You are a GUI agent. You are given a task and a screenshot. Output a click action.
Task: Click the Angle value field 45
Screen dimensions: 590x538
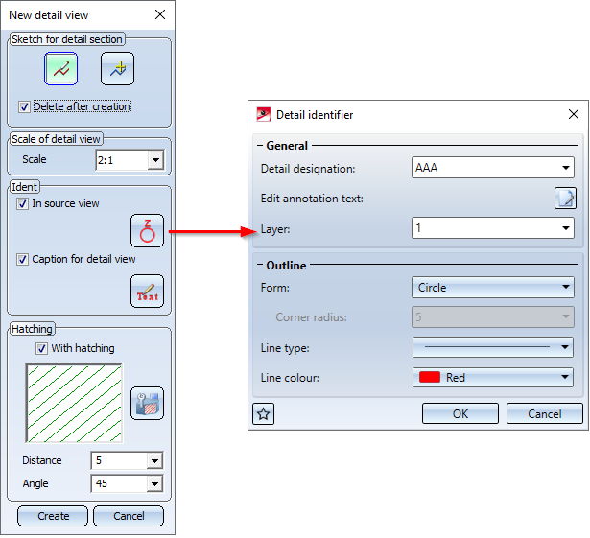tap(119, 484)
